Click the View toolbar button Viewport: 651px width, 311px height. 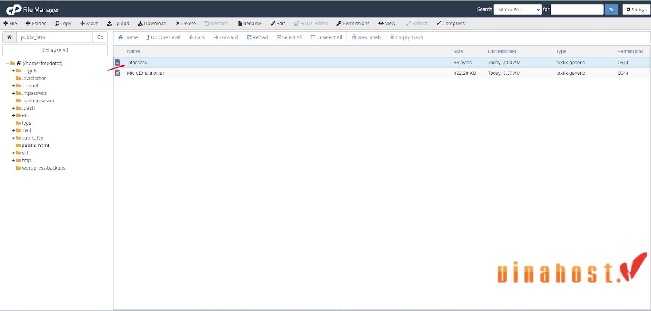[387, 24]
